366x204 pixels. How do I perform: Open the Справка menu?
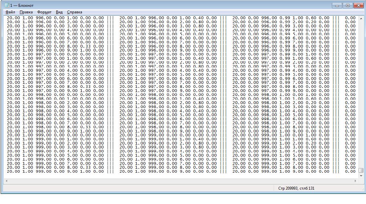point(75,12)
